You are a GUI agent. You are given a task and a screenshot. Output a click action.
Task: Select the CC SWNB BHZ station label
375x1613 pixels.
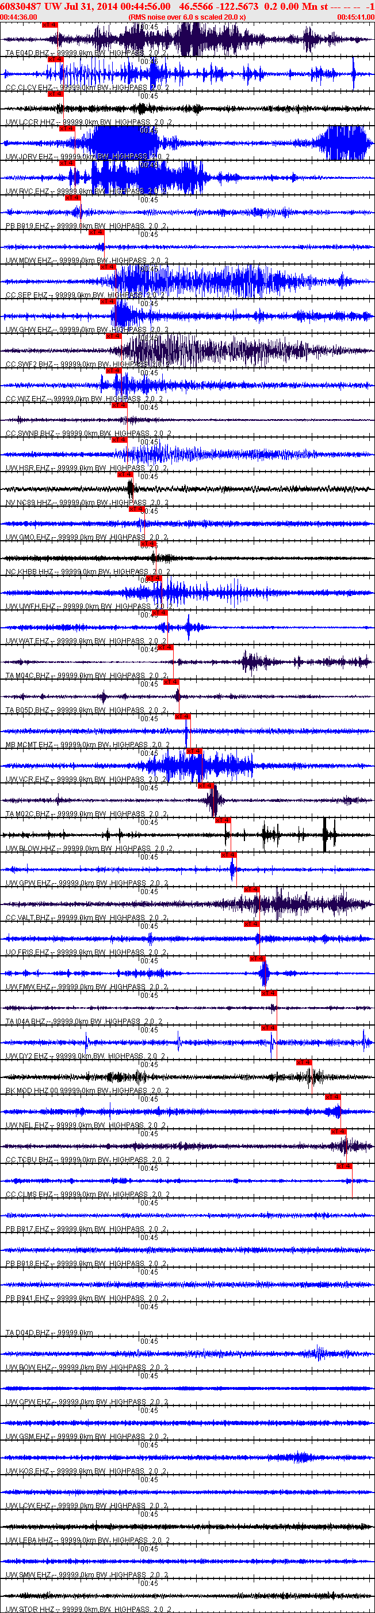tap(88, 434)
